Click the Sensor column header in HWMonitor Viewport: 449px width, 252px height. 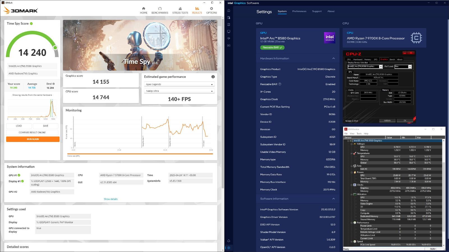pos(365,137)
